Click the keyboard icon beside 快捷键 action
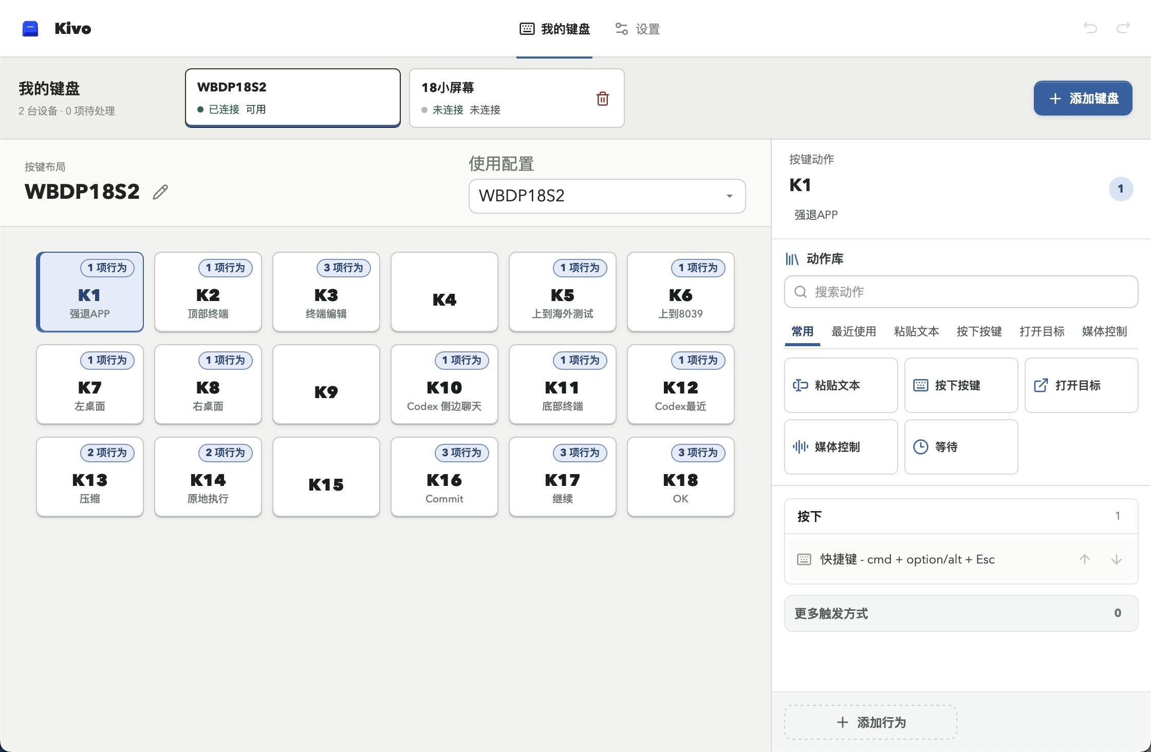Image resolution: width=1151 pixels, height=752 pixels. pyautogui.click(x=804, y=559)
